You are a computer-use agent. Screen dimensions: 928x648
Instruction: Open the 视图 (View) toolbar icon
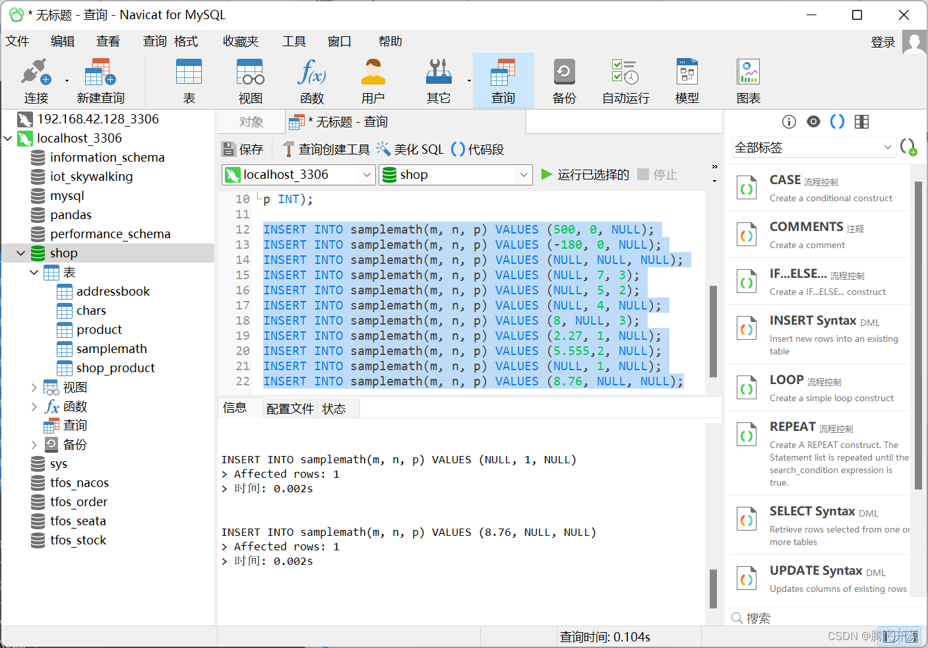pos(250,81)
